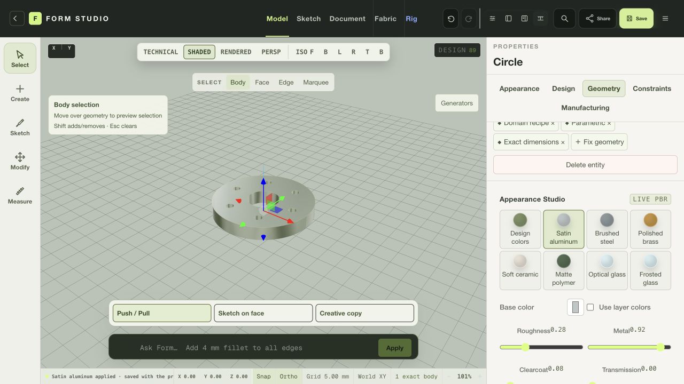
Task: Click the Base color swatch
Action: [576, 307]
